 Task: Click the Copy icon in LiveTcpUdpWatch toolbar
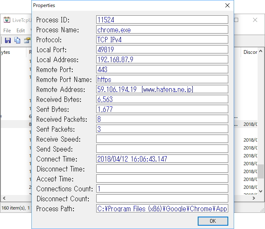coord(17,40)
